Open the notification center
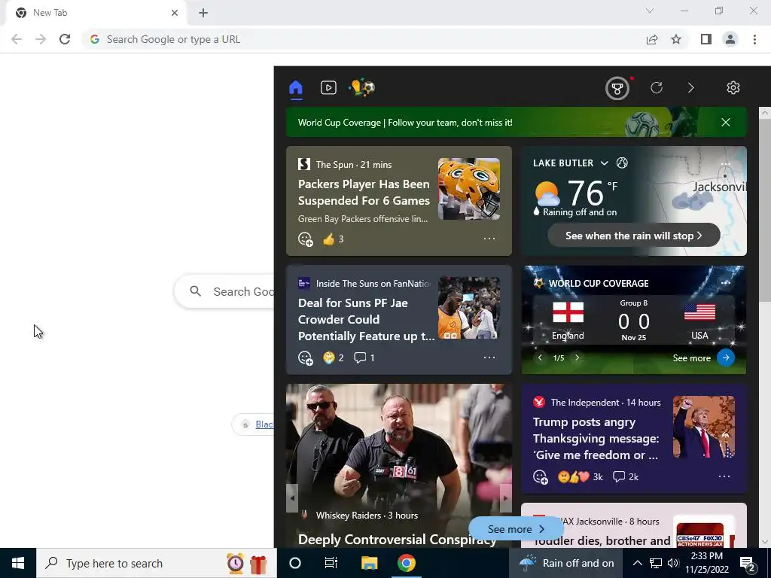Image resolution: width=771 pixels, height=578 pixels. click(x=748, y=564)
